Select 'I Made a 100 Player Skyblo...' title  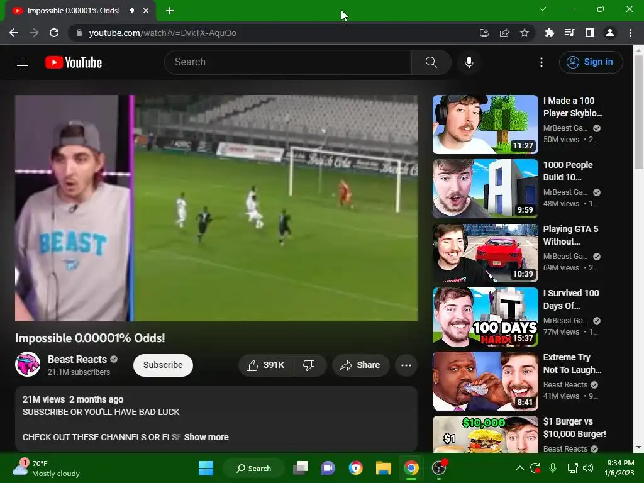click(573, 107)
